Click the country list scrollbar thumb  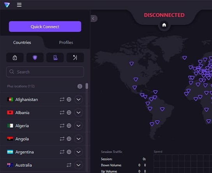pos(87,86)
